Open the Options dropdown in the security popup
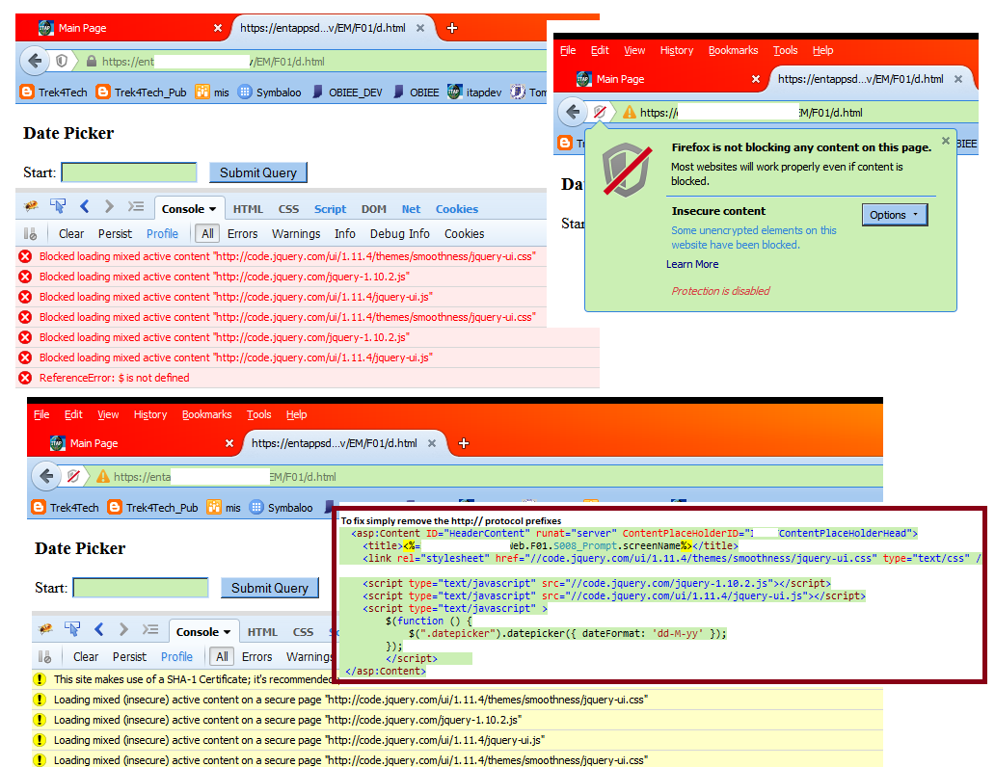995x767 pixels. pos(895,215)
